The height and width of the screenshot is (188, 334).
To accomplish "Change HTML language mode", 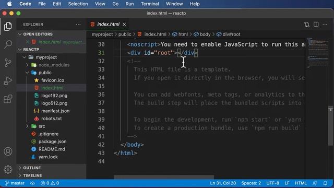I will click(301, 183).
